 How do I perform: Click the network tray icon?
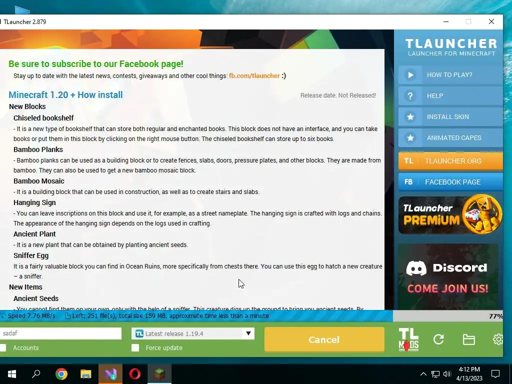click(435, 374)
